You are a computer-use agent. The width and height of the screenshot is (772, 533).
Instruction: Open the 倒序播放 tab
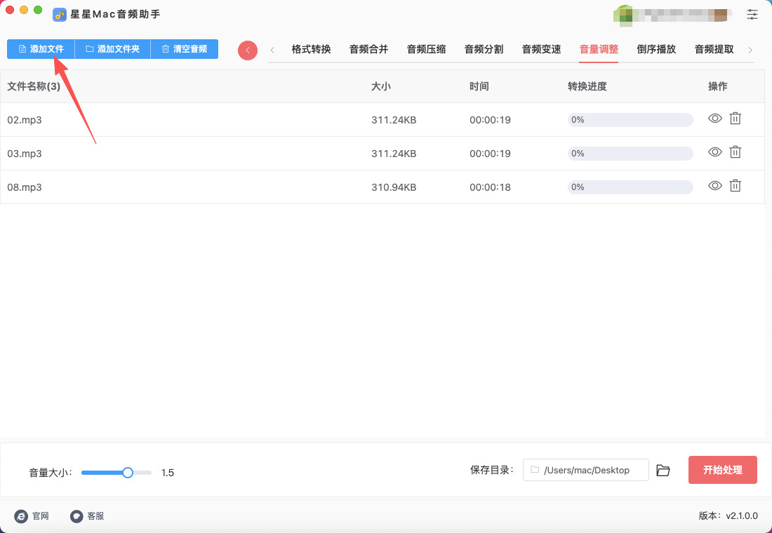tap(656, 49)
